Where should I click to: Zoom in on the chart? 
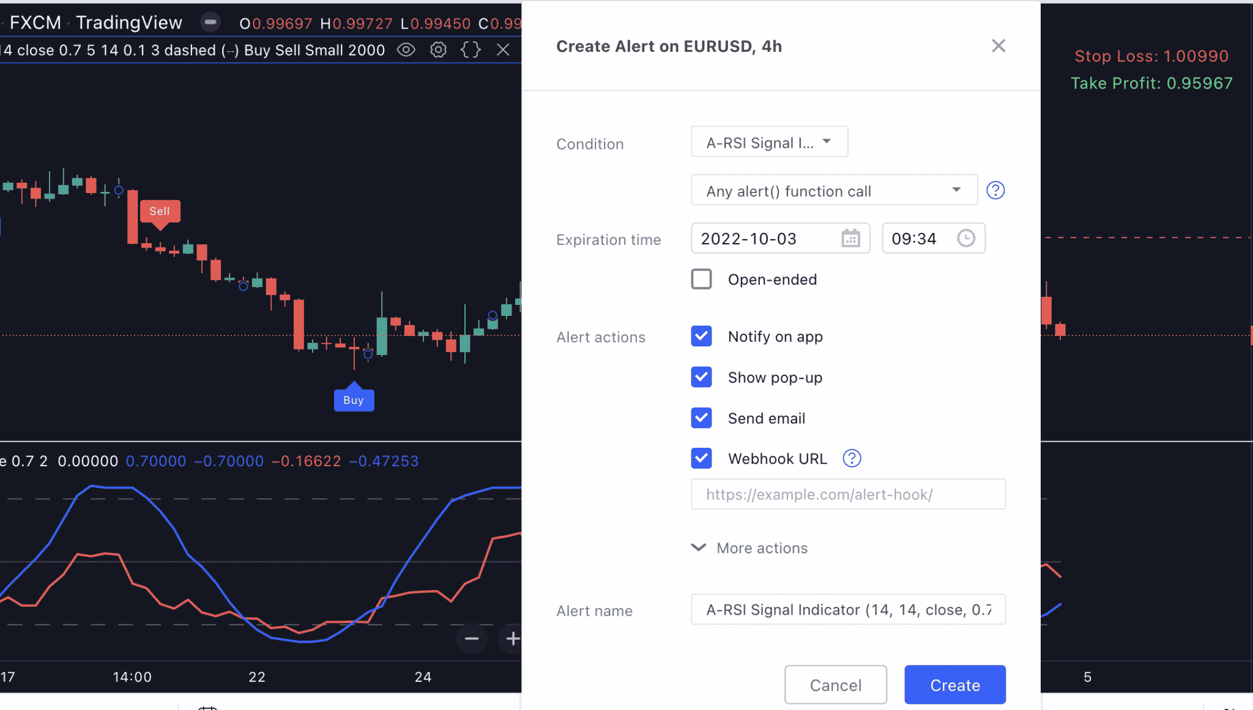[x=512, y=639]
